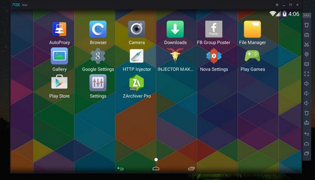Click the 4:06 clock in the status bar
The height and width of the screenshot is (180, 315).
[x=294, y=14]
